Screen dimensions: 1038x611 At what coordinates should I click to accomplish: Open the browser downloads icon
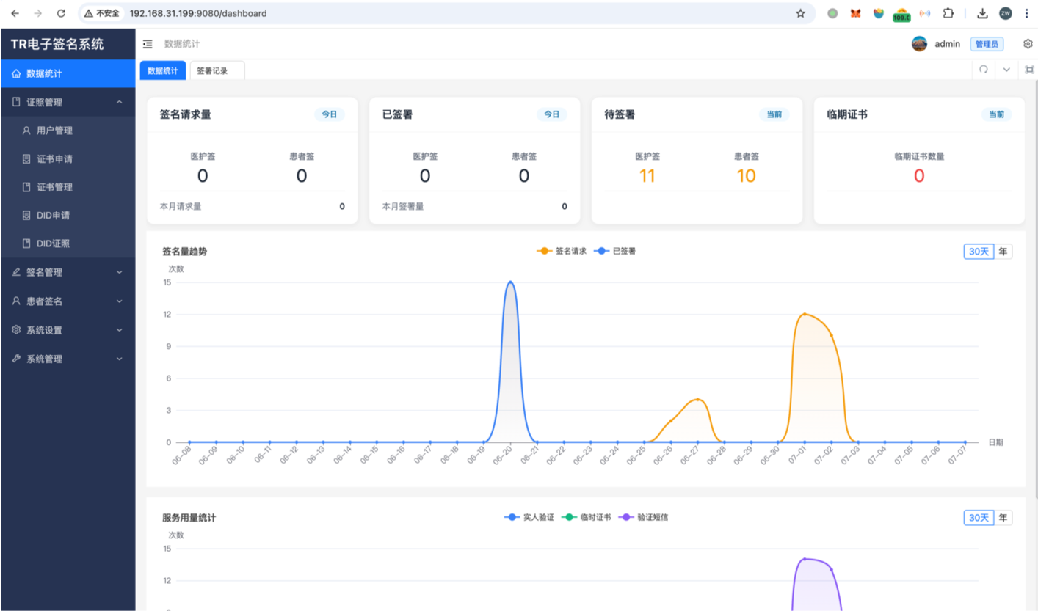(x=982, y=13)
